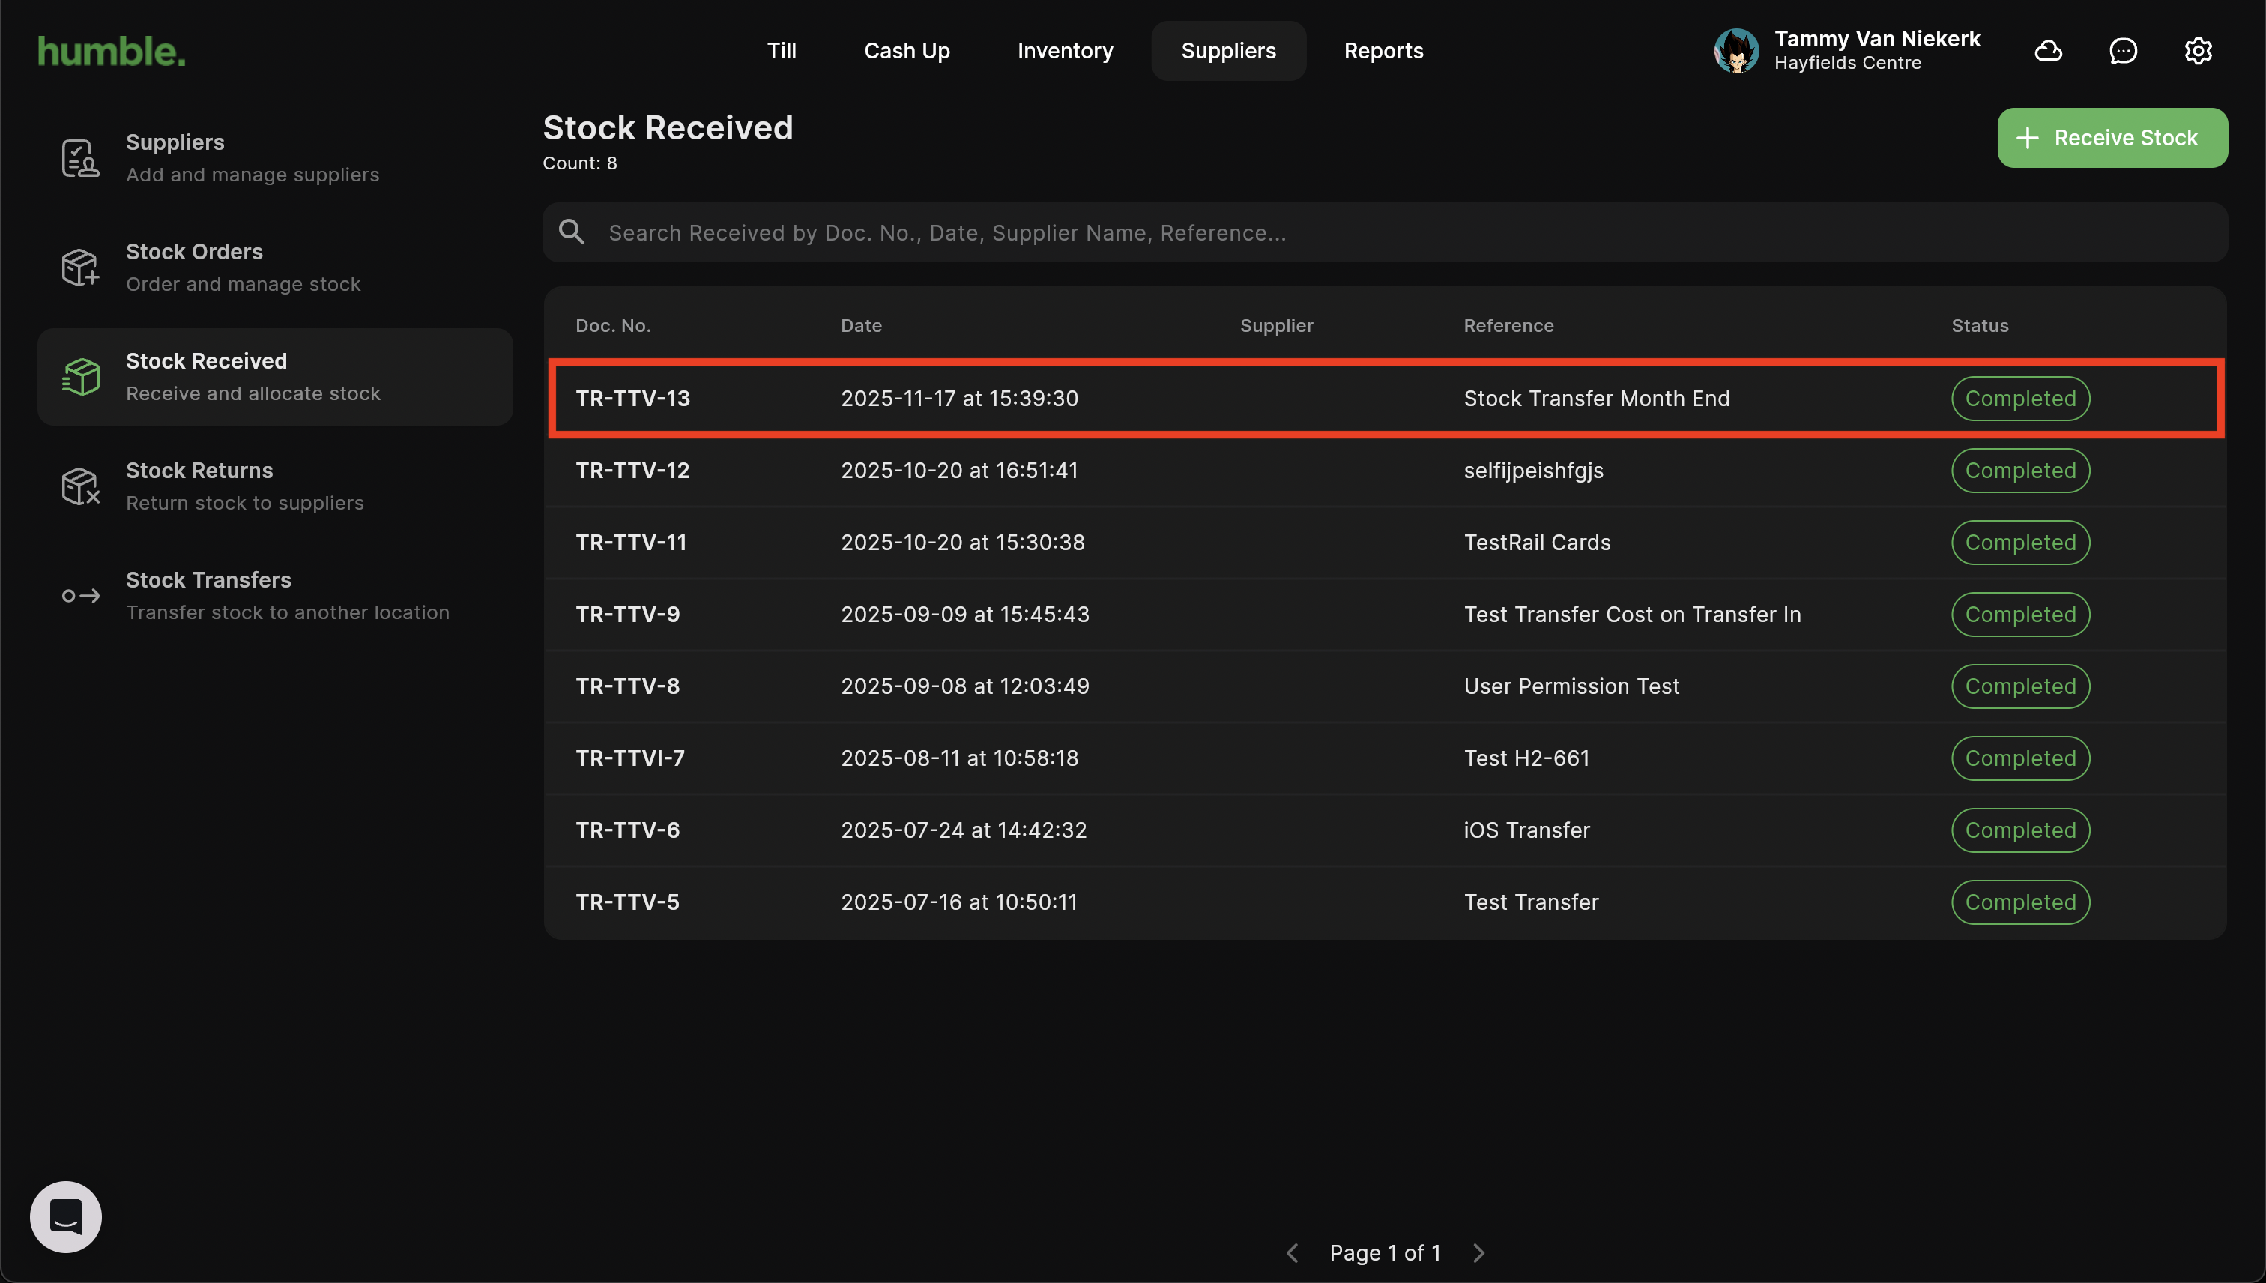Screen dimensions: 2266x1283
Task: Select the Completed status of TR-TTV-5
Action: point(2020,902)
